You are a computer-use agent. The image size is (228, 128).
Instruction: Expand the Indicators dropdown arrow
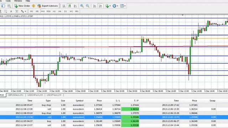tap(110, 6)
